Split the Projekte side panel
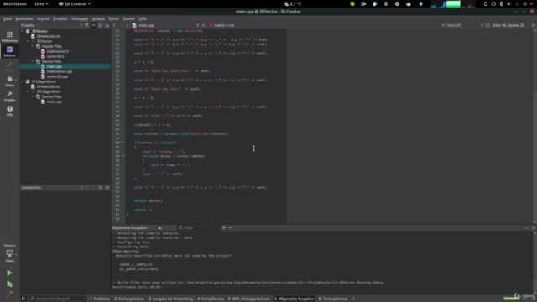This screenshot has width=537, height=302. coord(101,25)
